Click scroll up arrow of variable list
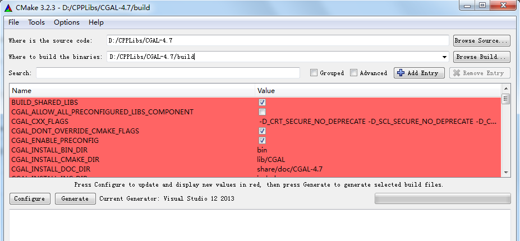This screenshot has width=520, height=241. (506, 88)
